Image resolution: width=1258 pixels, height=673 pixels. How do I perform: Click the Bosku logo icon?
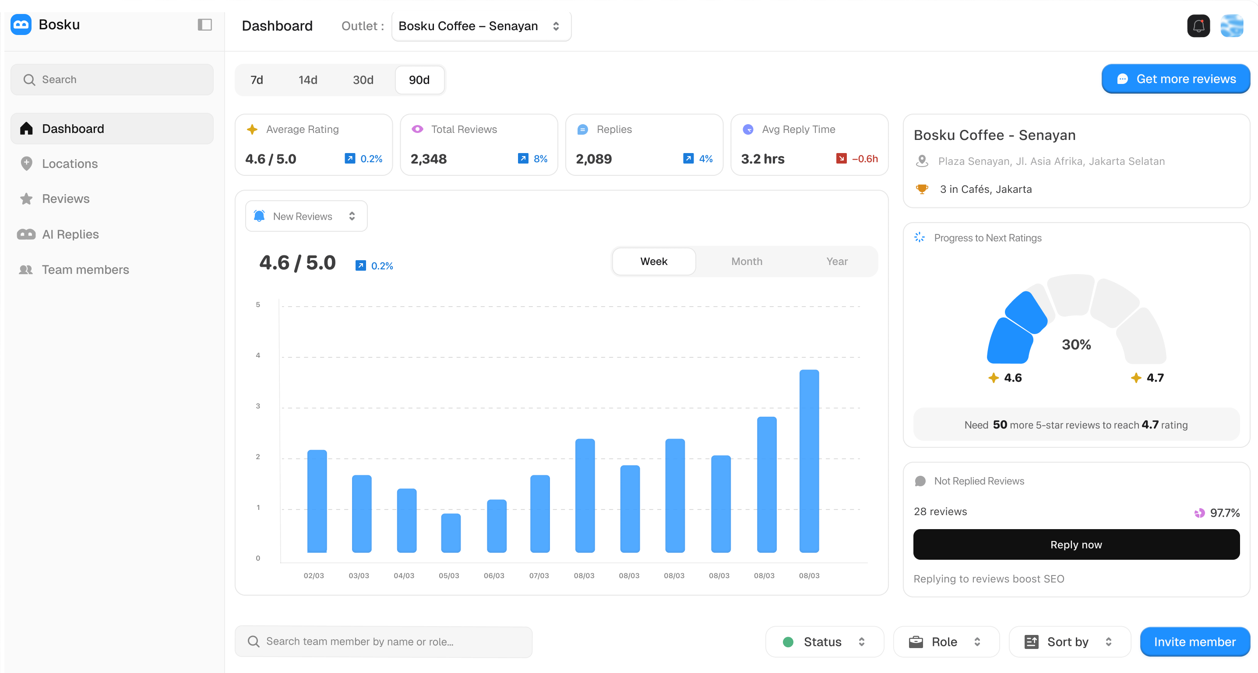point(21,25)
